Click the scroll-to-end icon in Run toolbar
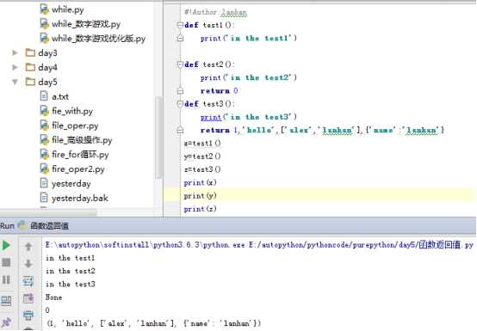The width and height of the screenshot is (477, 331). [x=28, y=298]
